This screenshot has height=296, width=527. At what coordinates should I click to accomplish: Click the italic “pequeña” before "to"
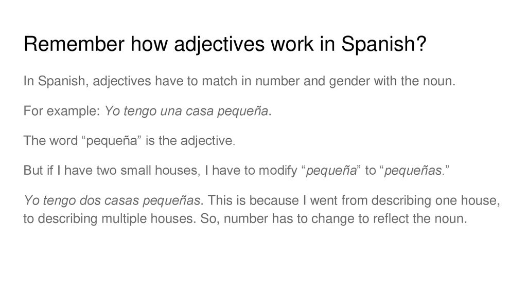tap(331, 171)
